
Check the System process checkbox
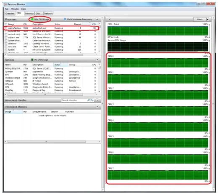pos(6,50)
